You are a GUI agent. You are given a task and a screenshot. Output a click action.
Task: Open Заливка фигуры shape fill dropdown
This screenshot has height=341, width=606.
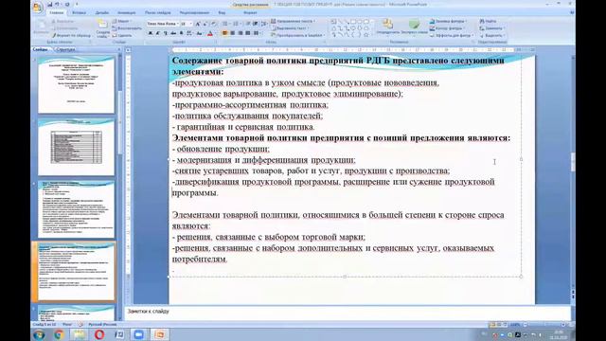tap(448, 21)
